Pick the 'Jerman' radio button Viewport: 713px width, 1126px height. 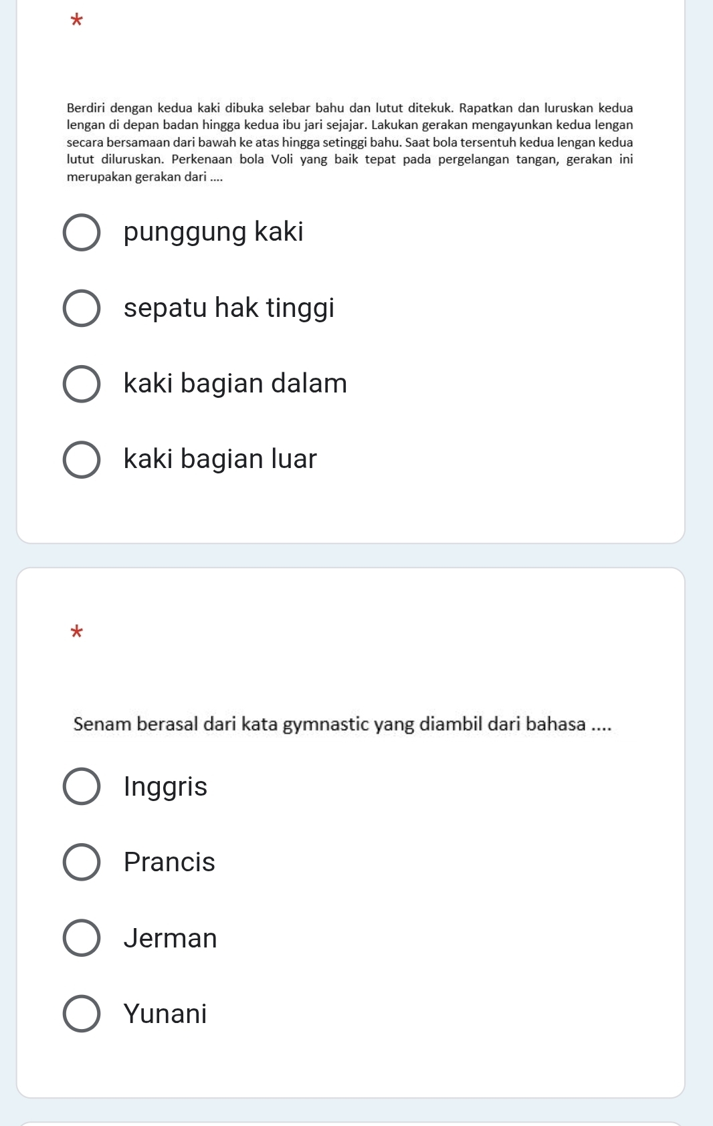coord(82,938)
